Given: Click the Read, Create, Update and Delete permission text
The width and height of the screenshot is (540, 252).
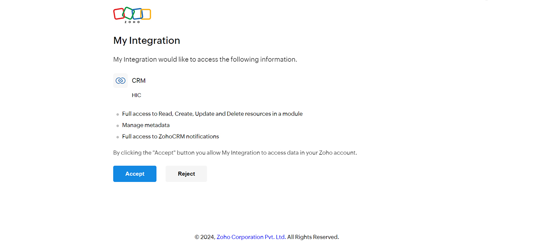Looking at the screenshot, I should click(x=212, y=114).
